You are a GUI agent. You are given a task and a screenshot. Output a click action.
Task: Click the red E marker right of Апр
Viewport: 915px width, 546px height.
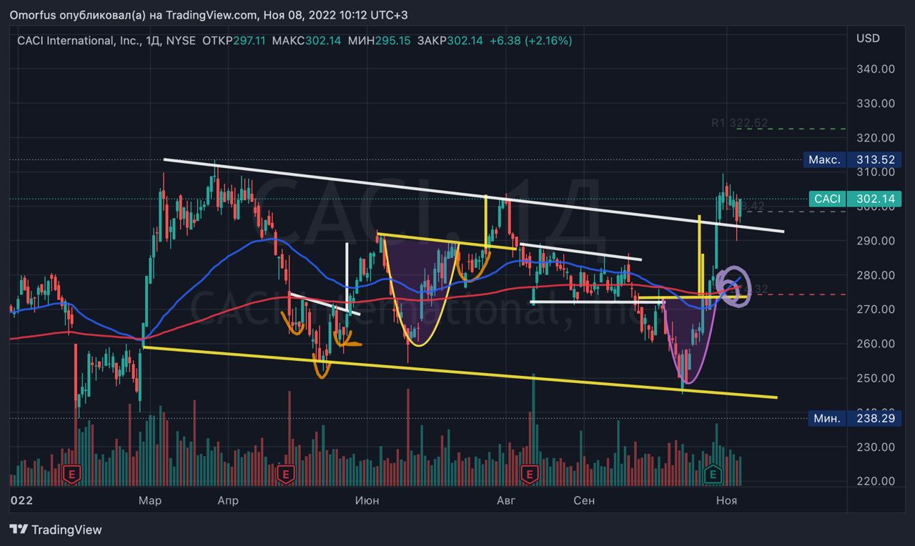286,473
